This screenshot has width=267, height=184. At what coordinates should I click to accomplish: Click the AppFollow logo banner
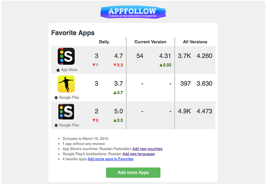click(x=133, y=12)
